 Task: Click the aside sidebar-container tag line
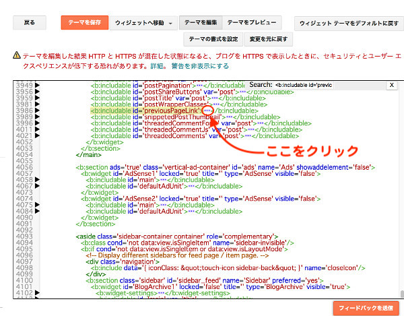pyautogui.click(x=176, y=236)
